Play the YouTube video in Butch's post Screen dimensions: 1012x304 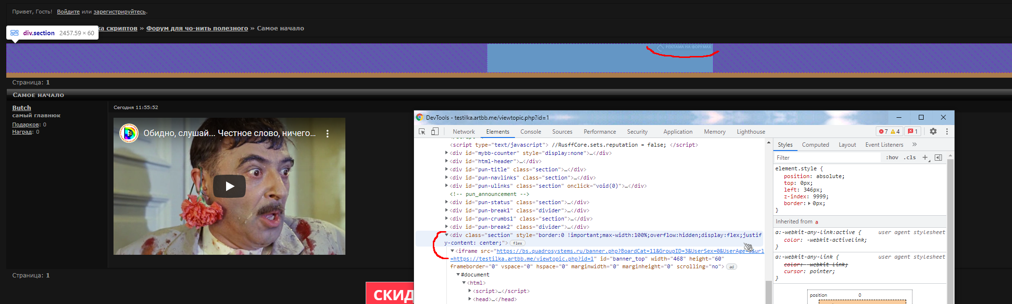(x=229, y=186)
